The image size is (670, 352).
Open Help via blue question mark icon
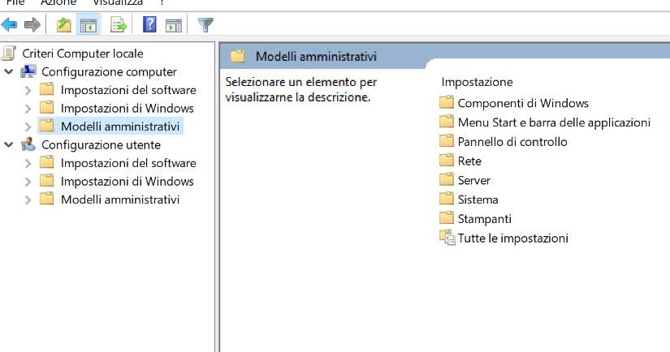click(149, 25)
